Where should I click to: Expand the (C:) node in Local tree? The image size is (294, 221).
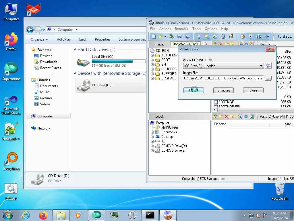tap(152, 141)
